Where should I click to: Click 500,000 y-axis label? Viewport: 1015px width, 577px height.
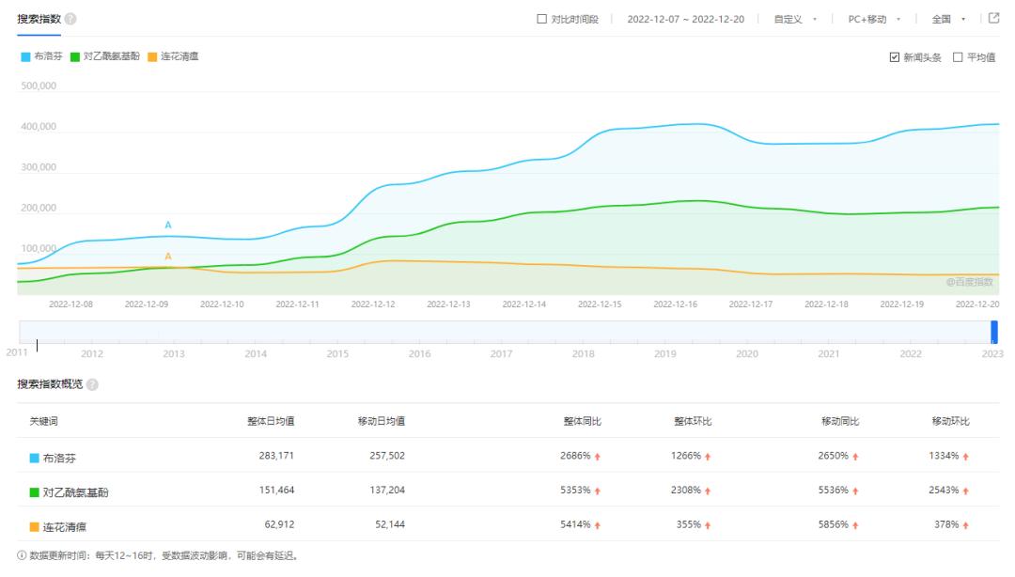[x=39, y=86]
